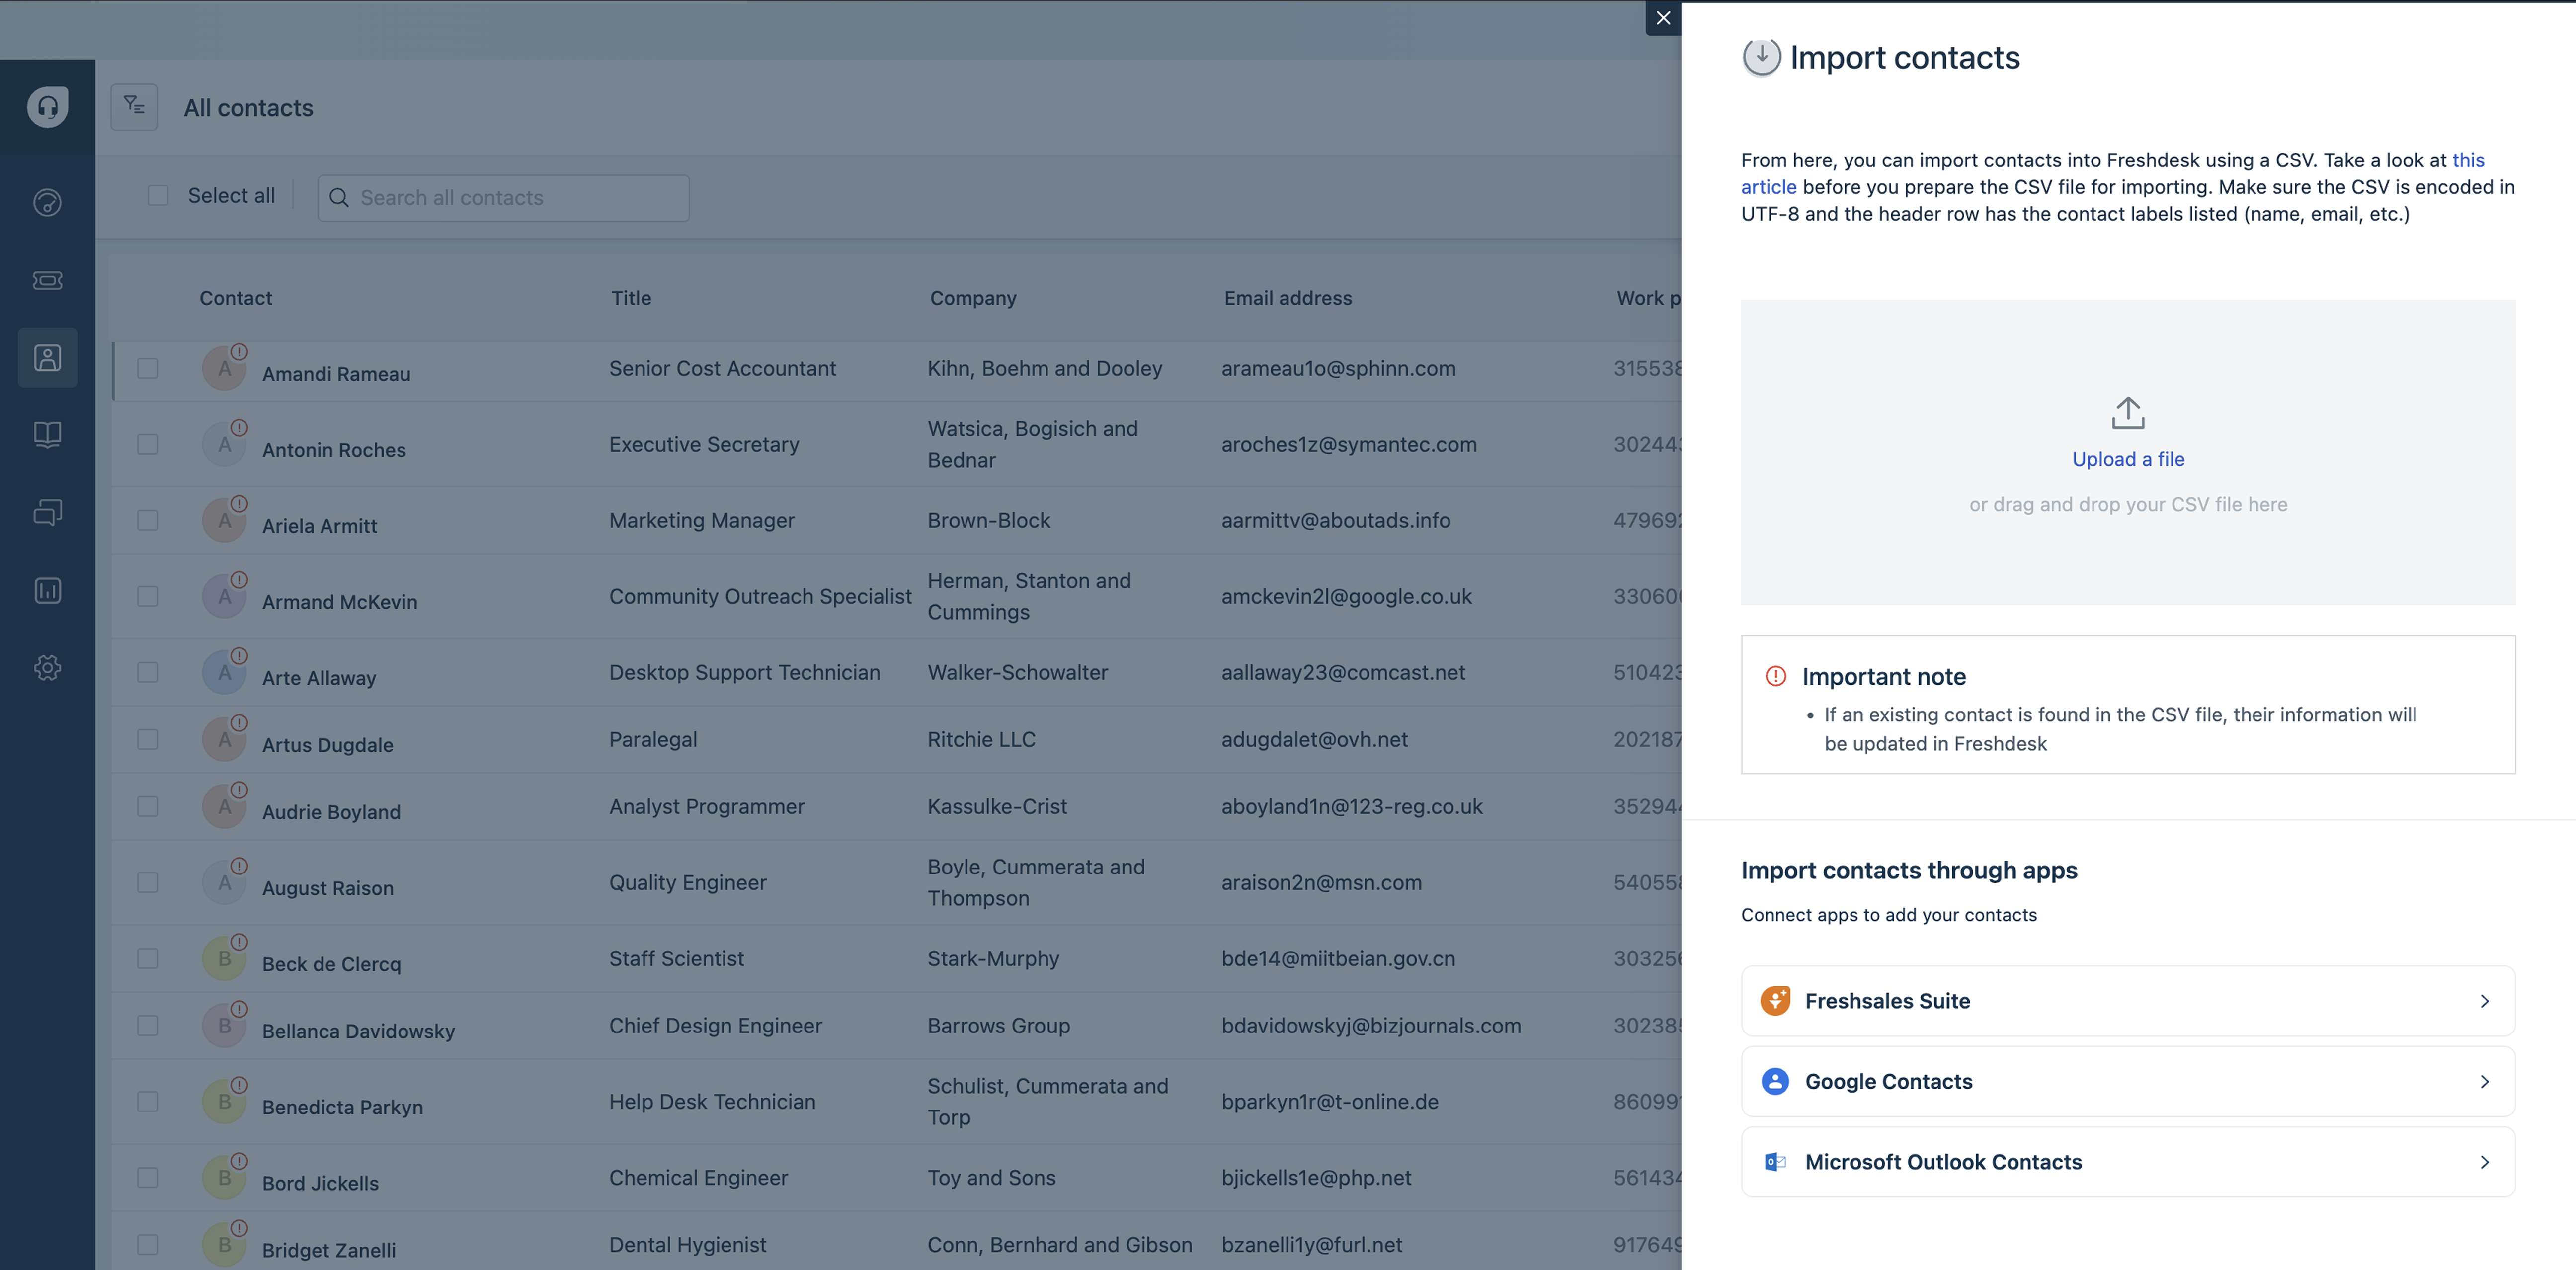This screenshot has height=1270, width=2576.
Task: Open the Solutions book icon
Action: (47, 434)
